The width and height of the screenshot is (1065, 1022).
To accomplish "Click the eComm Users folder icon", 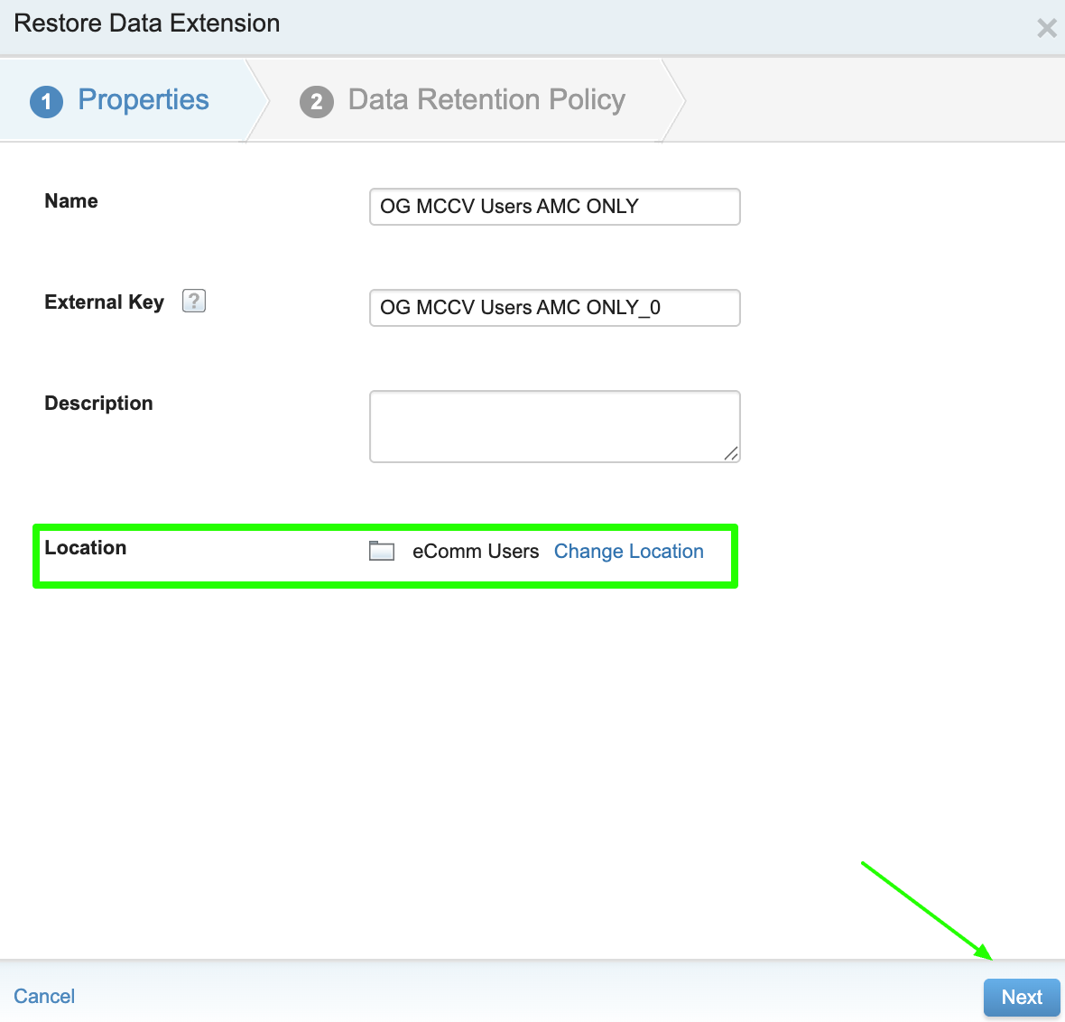I will (x=382, y=551).
